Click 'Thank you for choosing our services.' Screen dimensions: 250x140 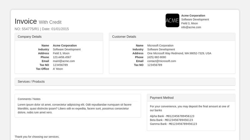37,137
